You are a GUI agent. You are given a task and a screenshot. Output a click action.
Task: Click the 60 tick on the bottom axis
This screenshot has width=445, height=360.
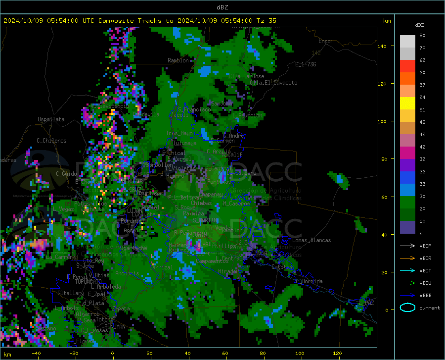225,353
